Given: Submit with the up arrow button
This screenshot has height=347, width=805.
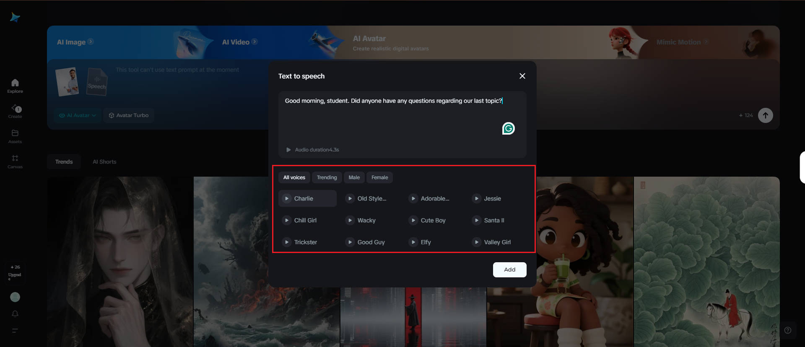Looking at the screenshot, I should pos(766,115).
